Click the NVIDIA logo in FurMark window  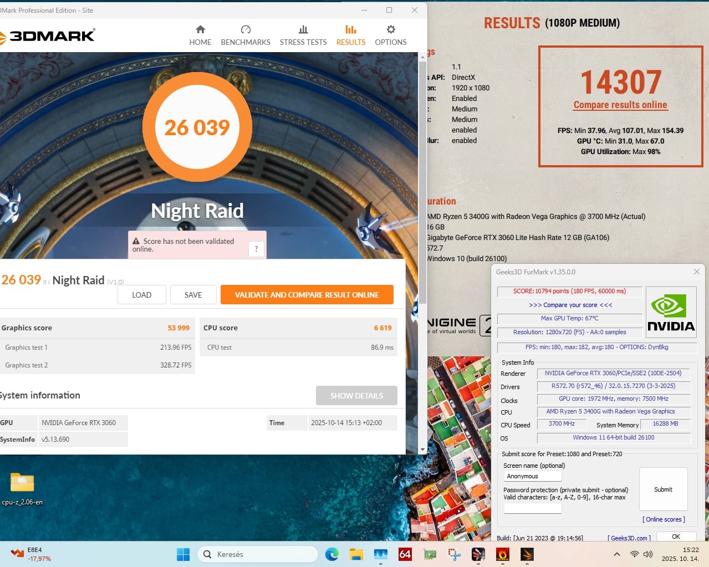(x=671, y=313)
